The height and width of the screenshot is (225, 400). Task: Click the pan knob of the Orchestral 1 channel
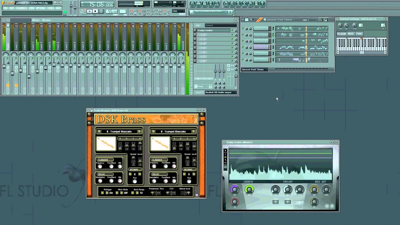246,47
